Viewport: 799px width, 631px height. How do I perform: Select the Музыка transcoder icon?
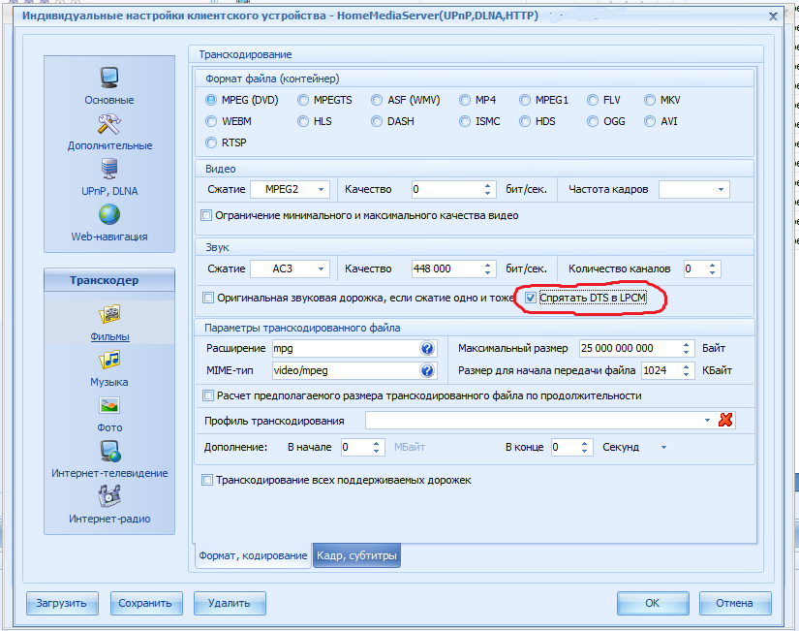(108, 361)
